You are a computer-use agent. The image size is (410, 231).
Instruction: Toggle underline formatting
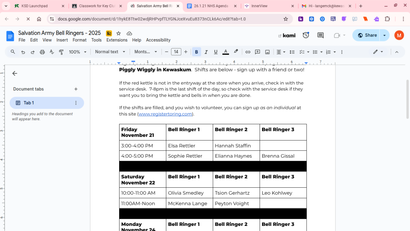coord(216,52)
